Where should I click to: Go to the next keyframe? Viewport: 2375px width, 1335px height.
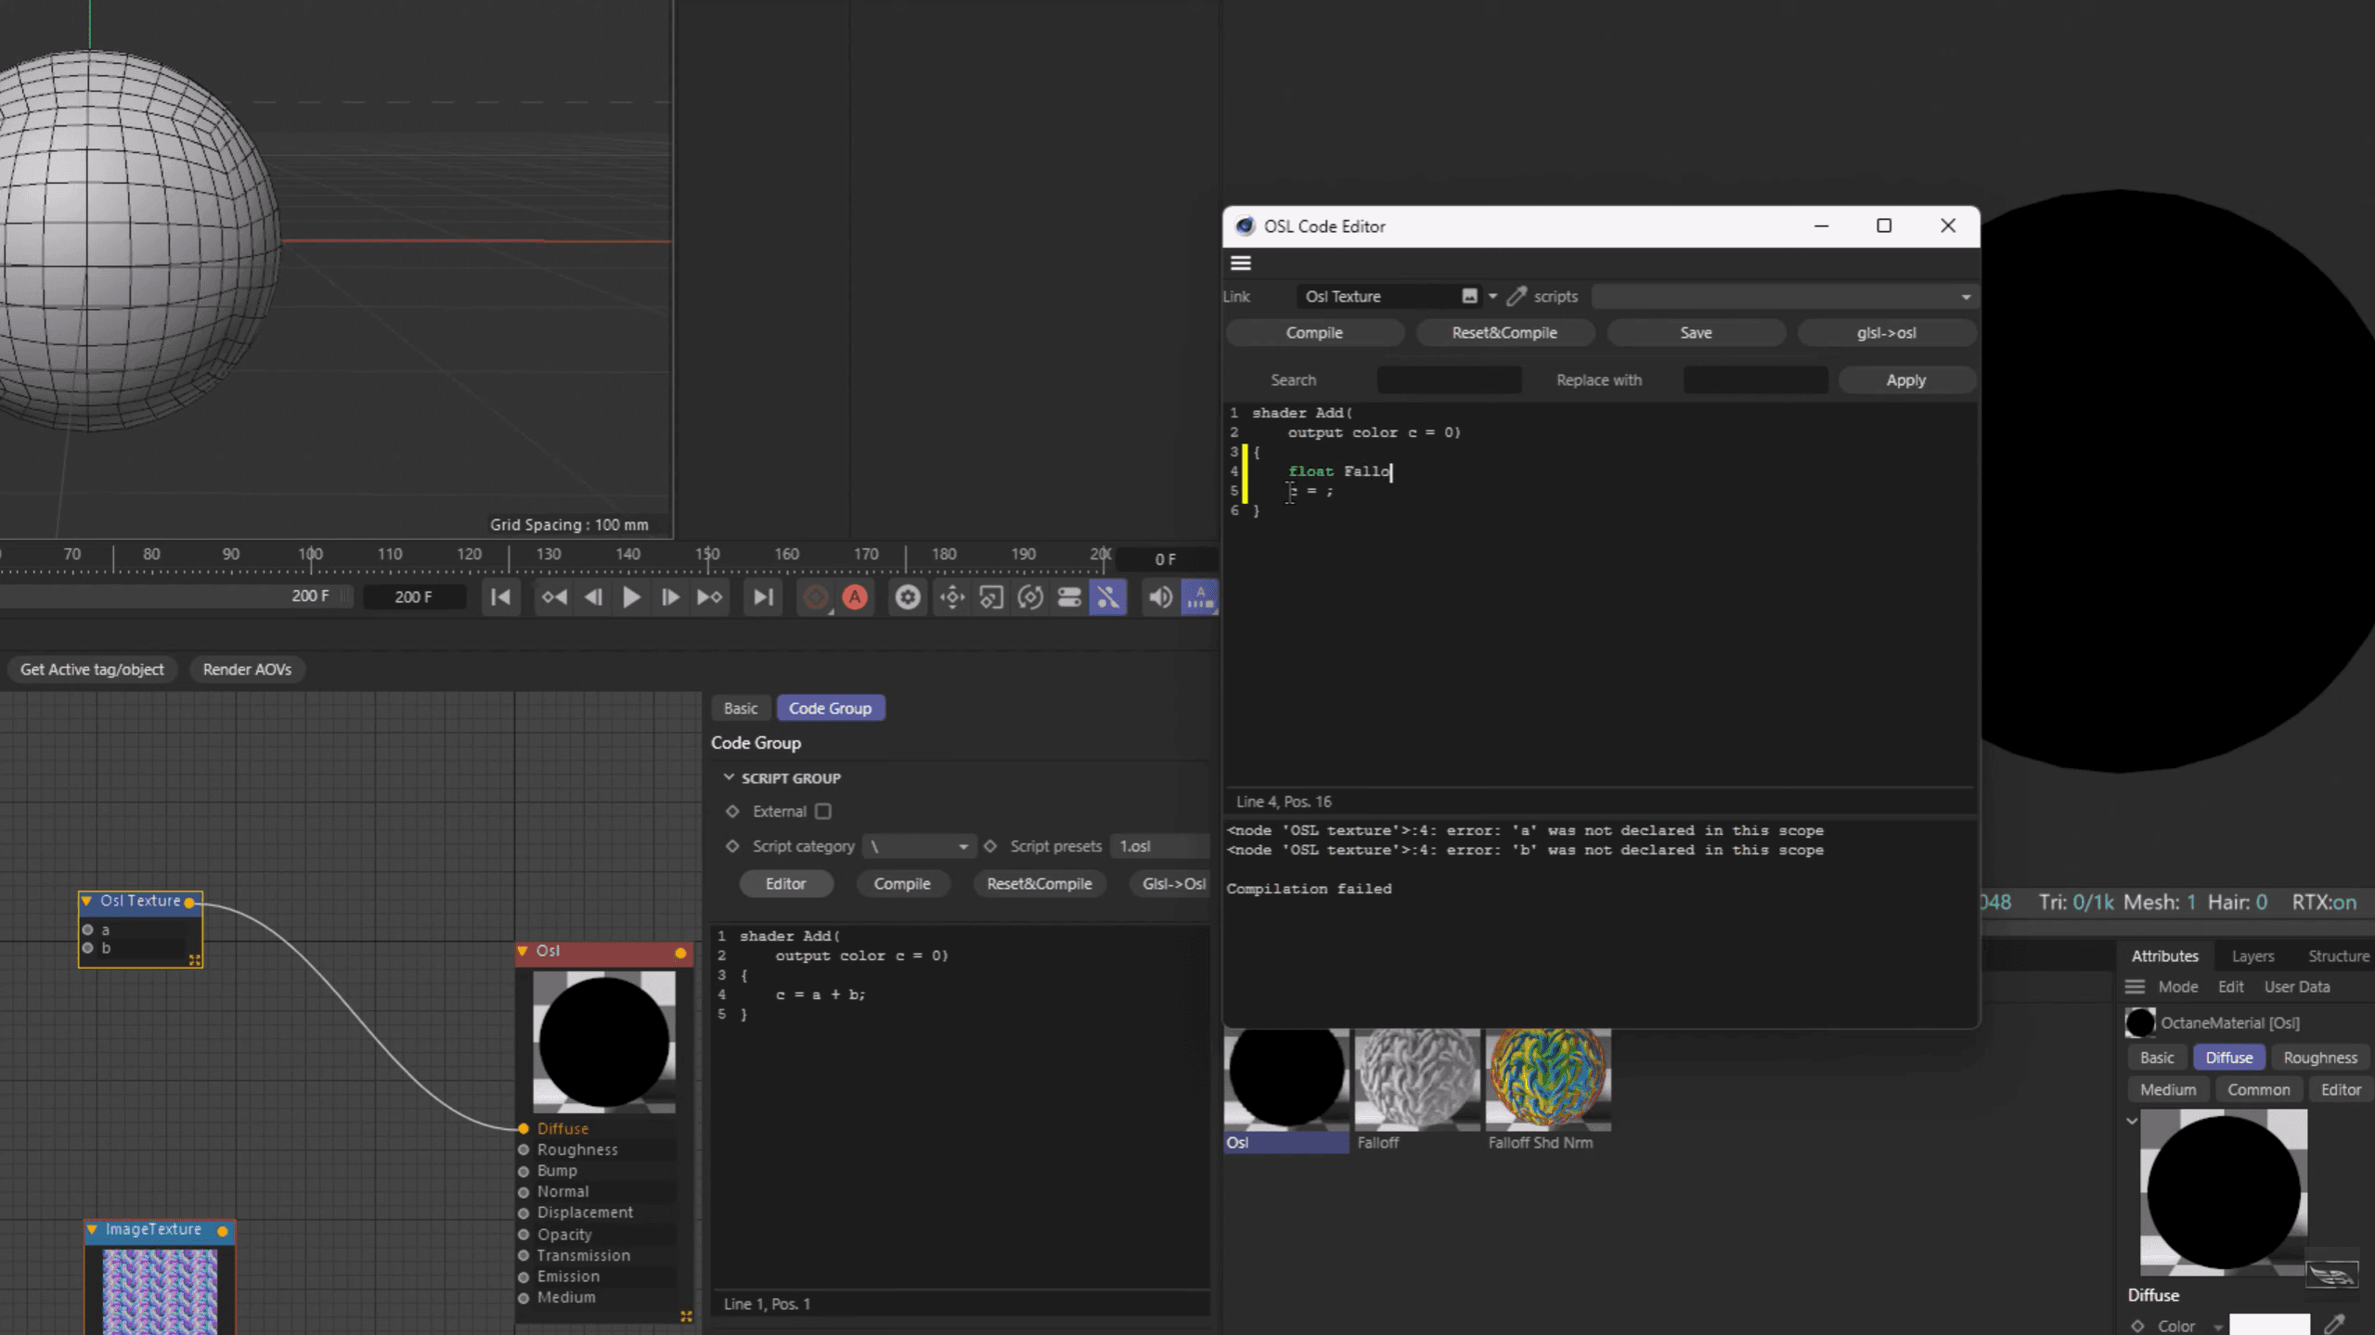click(x=710, y=597)
